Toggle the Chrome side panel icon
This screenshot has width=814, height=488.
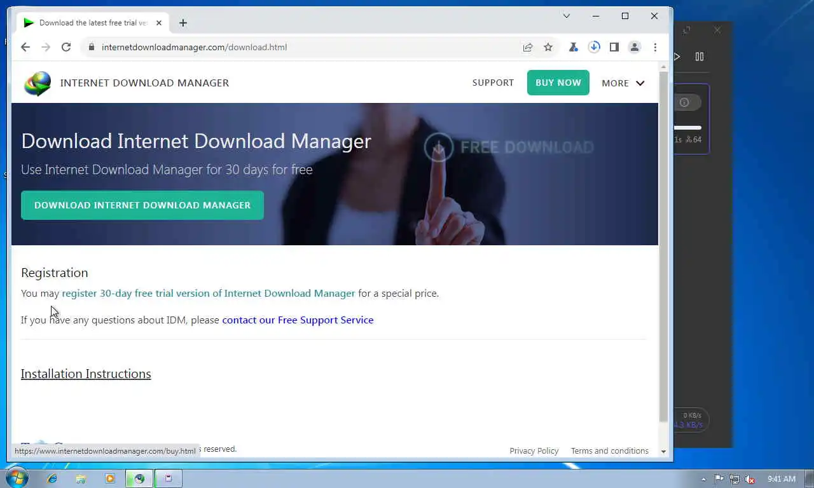coord(614,47)
